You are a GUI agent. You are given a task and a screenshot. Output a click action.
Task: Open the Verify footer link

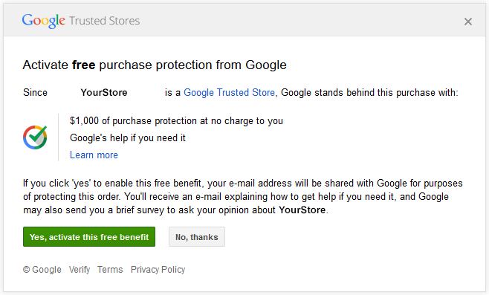coord(80,270)
